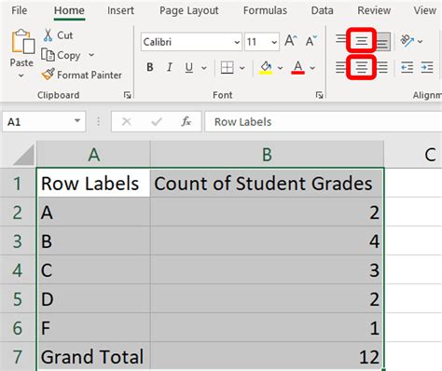Open the Paste options dropdown arrow

tap(21, 76)
